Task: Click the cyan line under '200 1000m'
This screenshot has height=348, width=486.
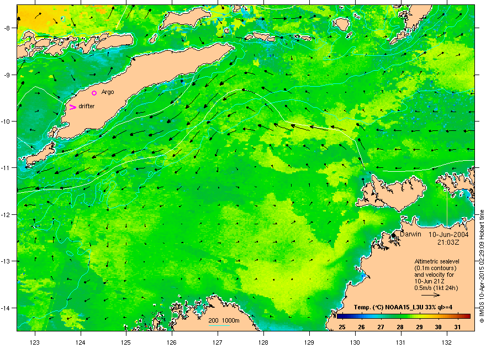Action: pos(219,325)
